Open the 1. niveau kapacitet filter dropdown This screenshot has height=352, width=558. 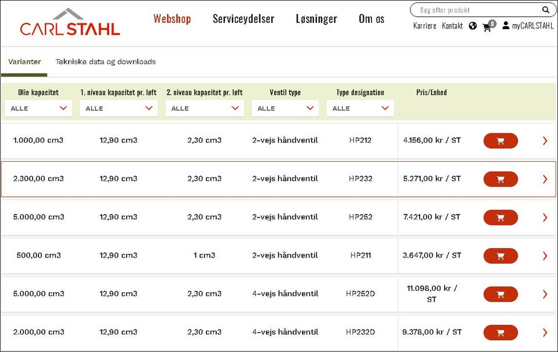coord(119,108)
